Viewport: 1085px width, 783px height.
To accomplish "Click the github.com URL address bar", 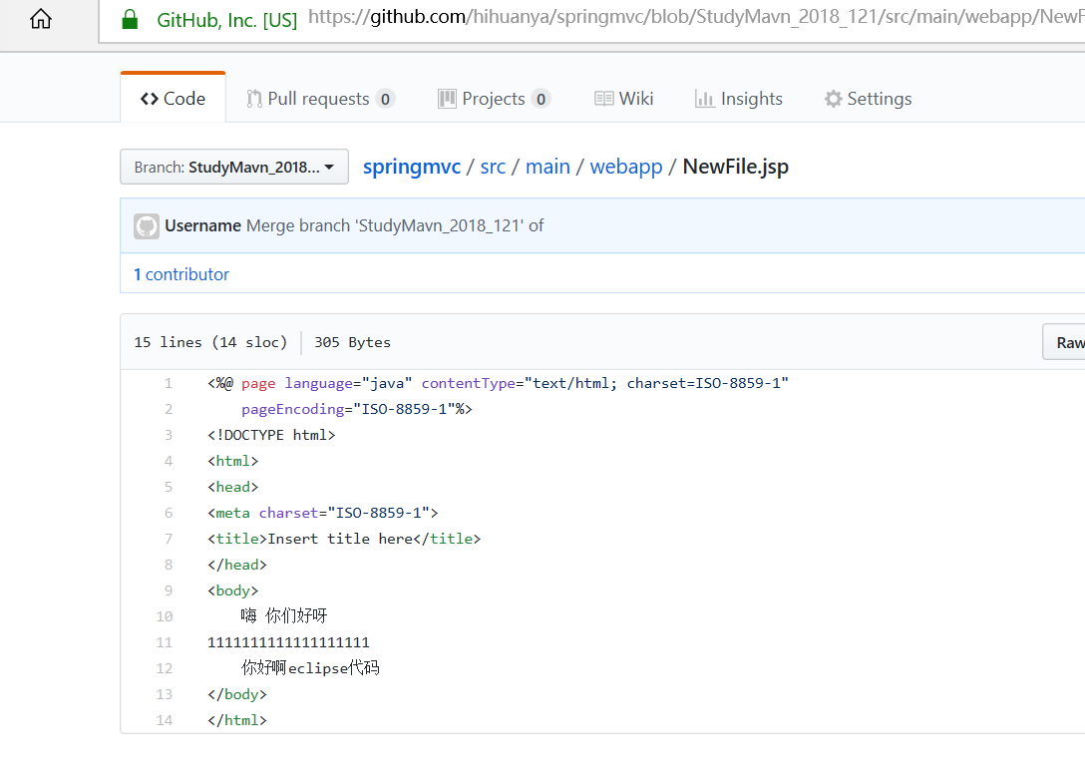I will 688,18.
